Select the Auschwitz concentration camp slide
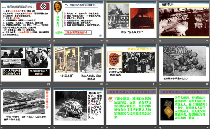Screen dimensions: 210x129 tap(26, 106)
